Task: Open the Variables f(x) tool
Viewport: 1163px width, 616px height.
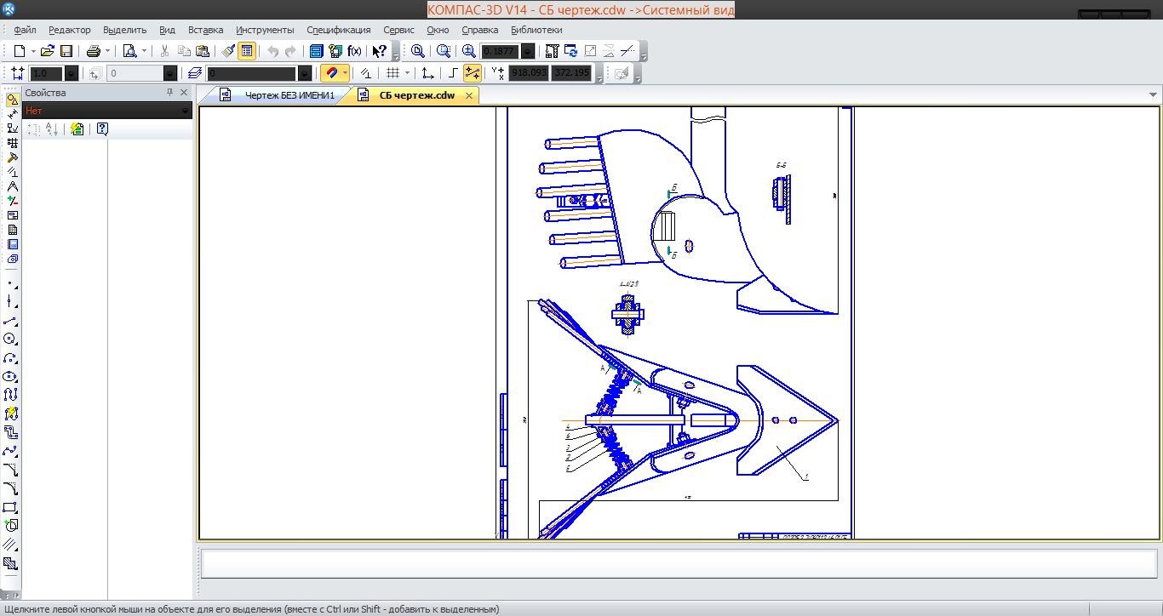Action: 354,51
